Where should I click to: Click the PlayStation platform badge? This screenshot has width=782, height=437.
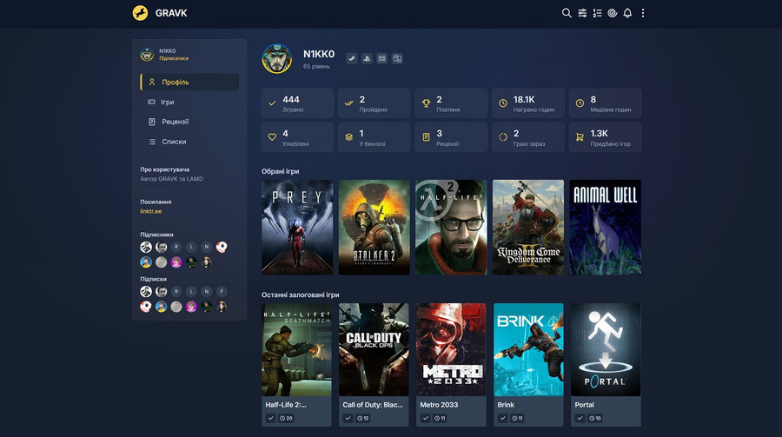point(367,58)
